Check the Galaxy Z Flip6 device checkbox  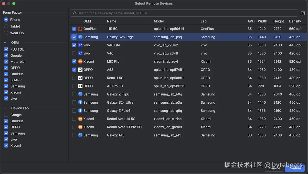coord(74,94)
